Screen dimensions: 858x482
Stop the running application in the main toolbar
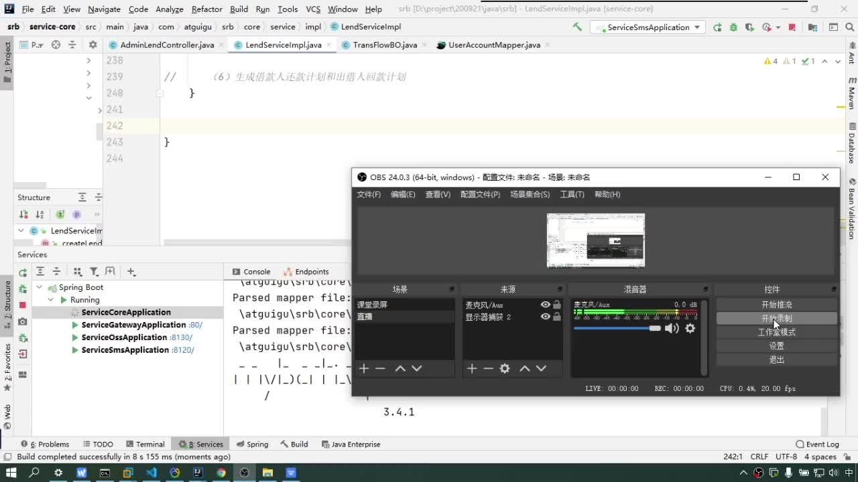[792, 27]
